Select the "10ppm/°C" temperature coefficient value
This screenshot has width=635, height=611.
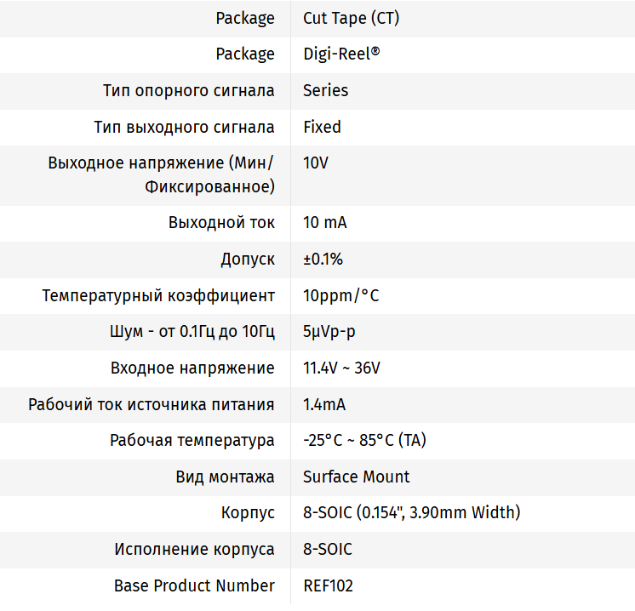click(x=340, y=295)
